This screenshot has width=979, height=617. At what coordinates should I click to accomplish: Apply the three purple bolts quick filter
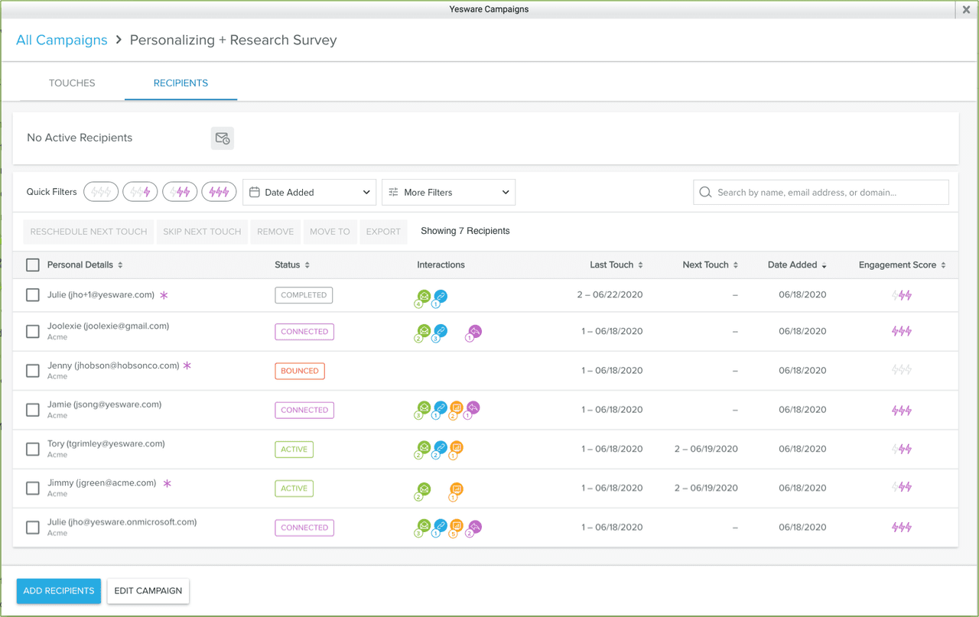219,192
